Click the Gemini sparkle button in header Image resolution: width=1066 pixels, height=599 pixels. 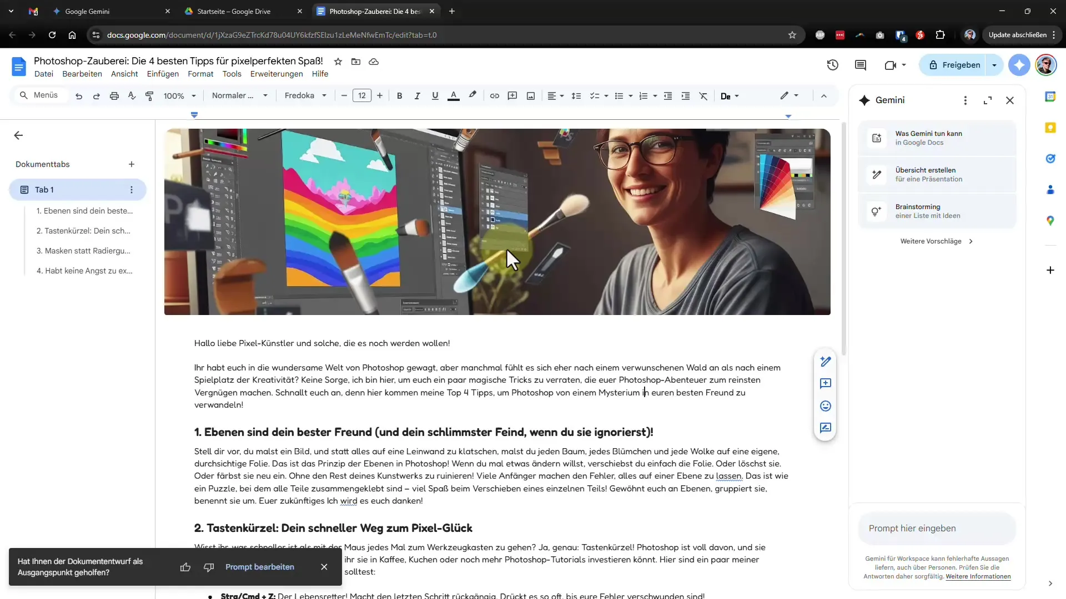pos(1019,65)
